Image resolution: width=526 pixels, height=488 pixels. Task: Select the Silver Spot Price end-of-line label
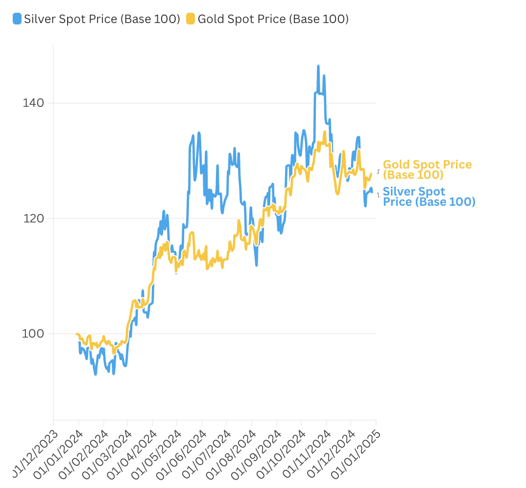point(430,196)
